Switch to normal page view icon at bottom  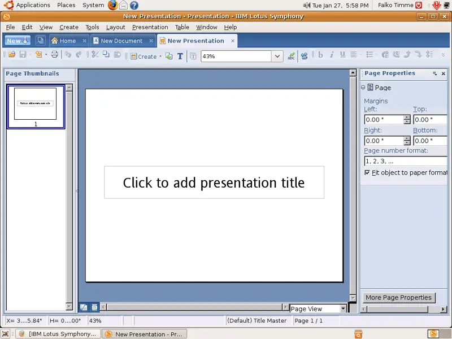84,307
